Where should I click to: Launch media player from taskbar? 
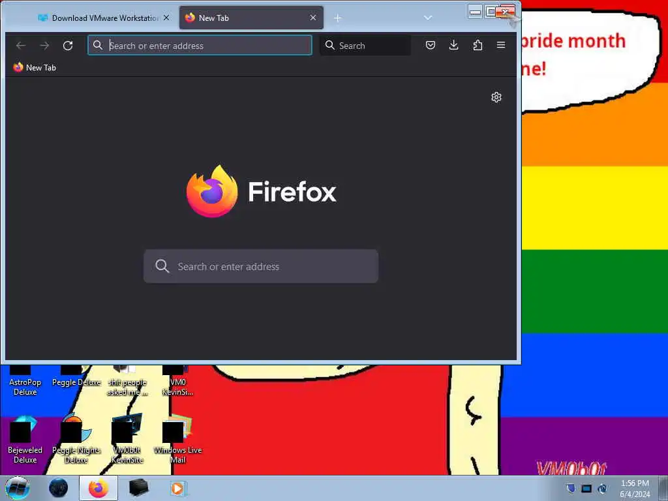tap(177, 488)
